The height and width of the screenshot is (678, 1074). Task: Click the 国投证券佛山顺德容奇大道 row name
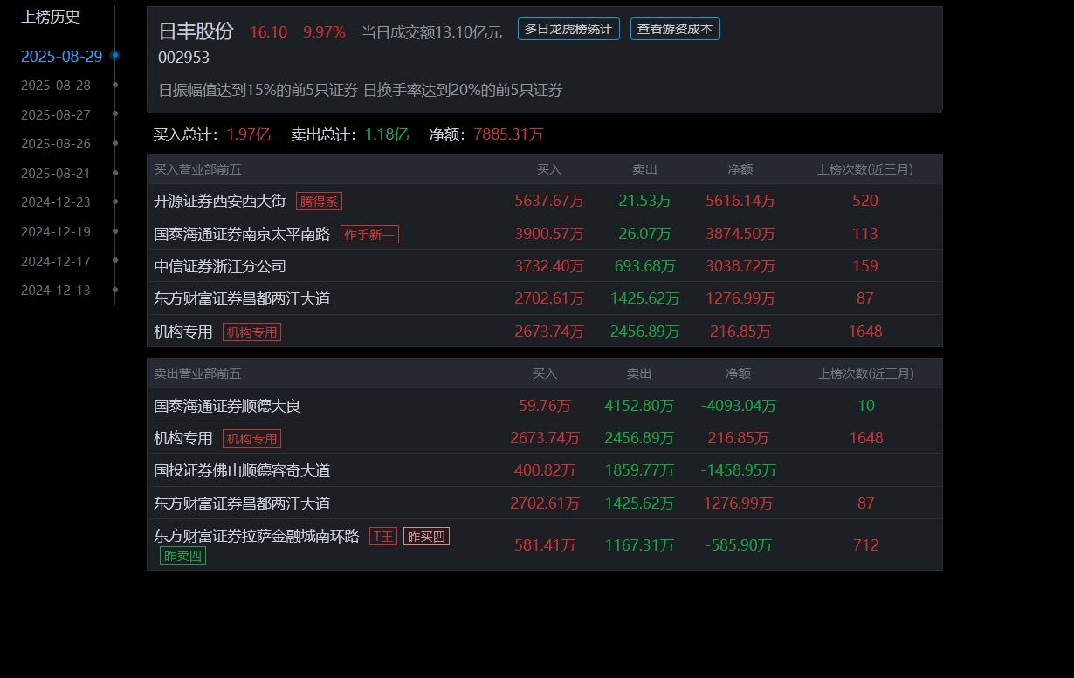point(242,470)
